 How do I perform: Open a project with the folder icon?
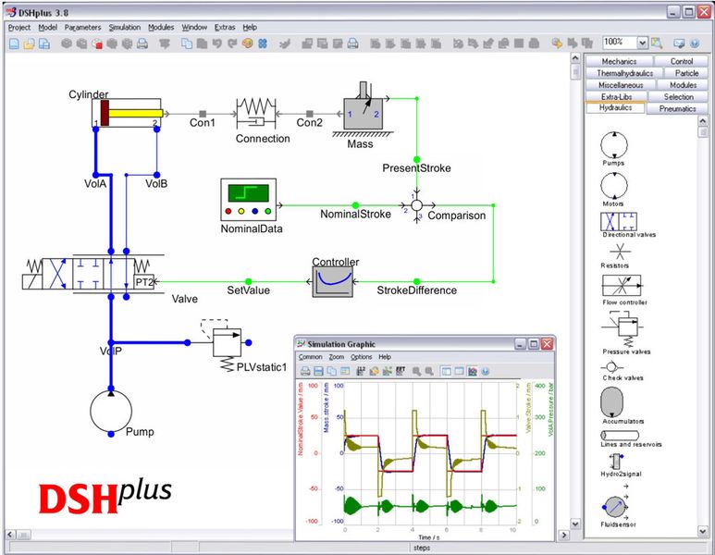pos(30,43)
